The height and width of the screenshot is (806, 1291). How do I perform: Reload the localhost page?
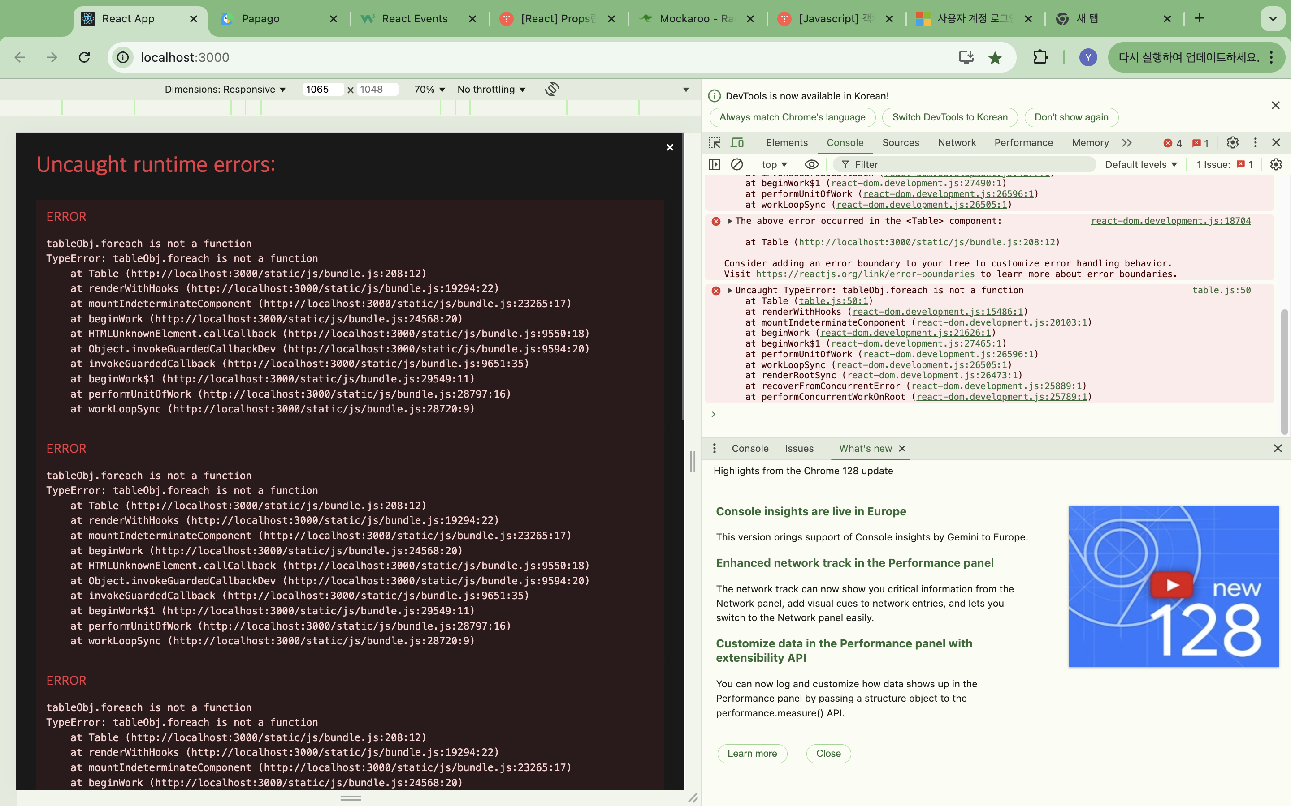(84, 57)
